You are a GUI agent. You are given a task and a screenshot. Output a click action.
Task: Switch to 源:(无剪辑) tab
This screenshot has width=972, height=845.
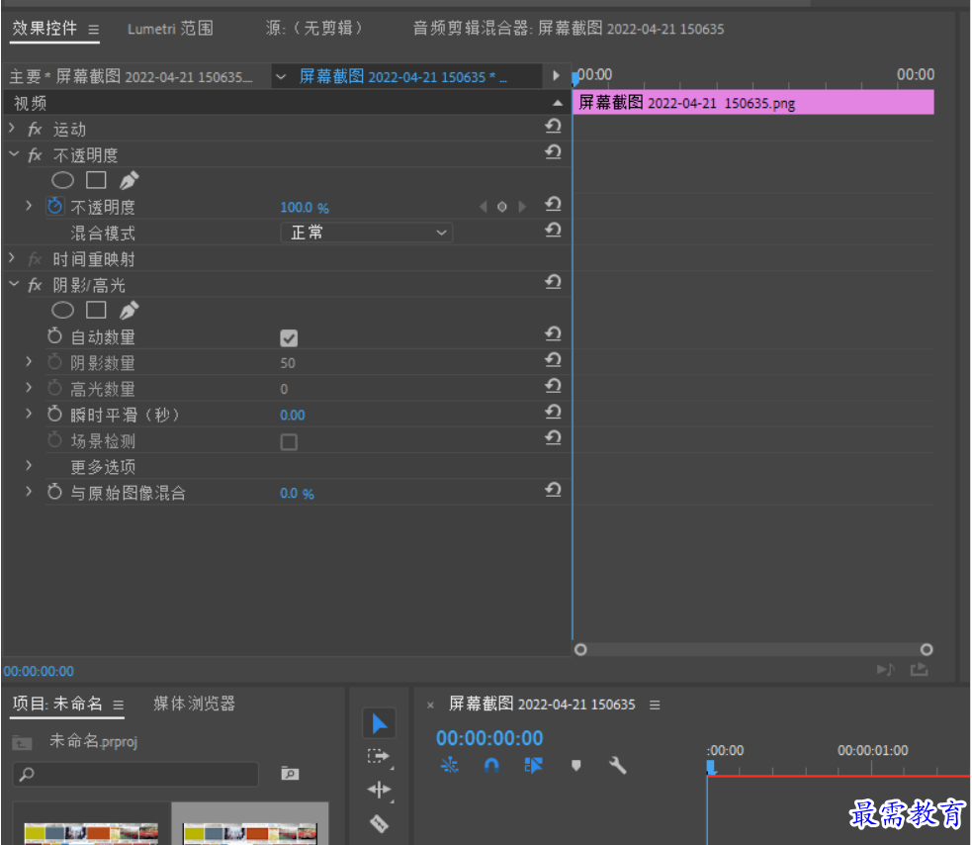tap(313, 29)
